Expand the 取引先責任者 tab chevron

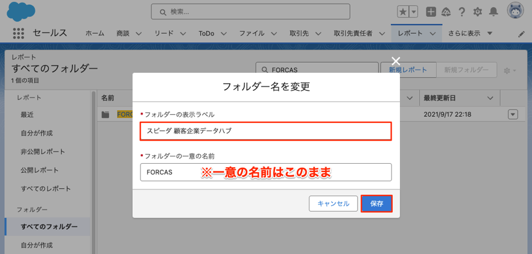tap(382, 34)
